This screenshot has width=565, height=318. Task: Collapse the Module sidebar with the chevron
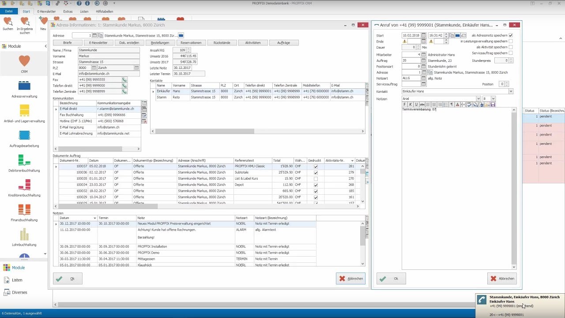(45, 46)
